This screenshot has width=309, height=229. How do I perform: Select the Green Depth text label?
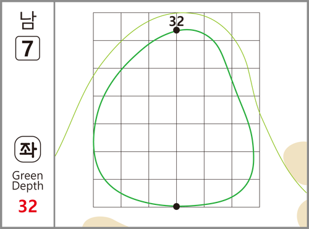pos(28,181)
